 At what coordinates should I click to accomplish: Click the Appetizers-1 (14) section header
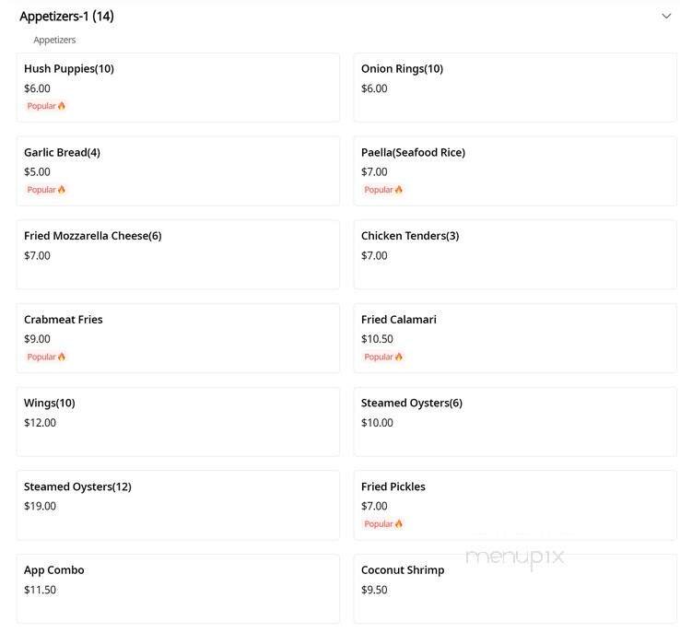point(67,16)
